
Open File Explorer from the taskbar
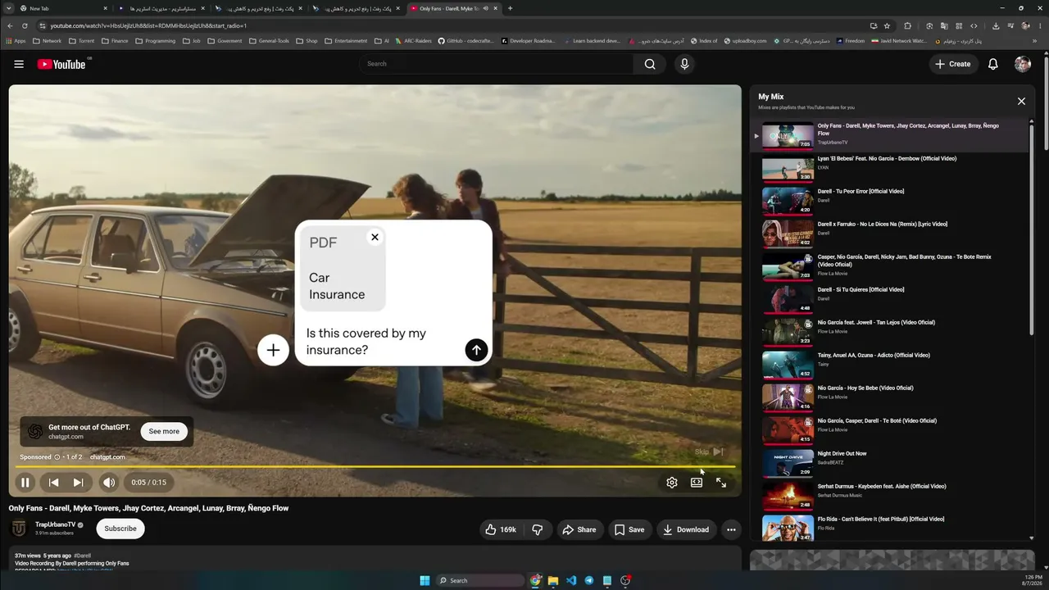553,580
